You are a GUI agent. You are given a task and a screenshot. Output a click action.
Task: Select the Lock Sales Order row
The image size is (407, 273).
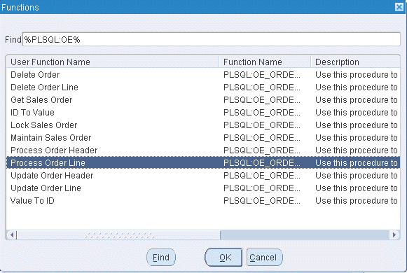pyautogui.click(x=203, y=125)
